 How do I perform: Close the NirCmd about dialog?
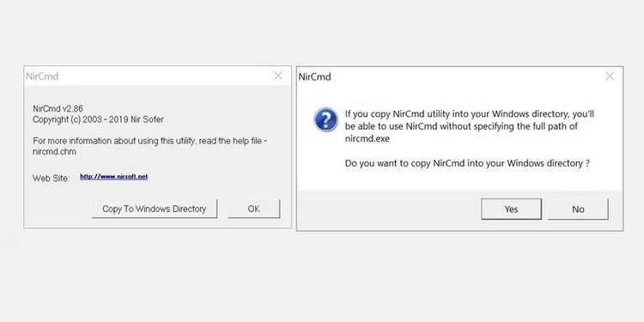(x=278, y=76)
